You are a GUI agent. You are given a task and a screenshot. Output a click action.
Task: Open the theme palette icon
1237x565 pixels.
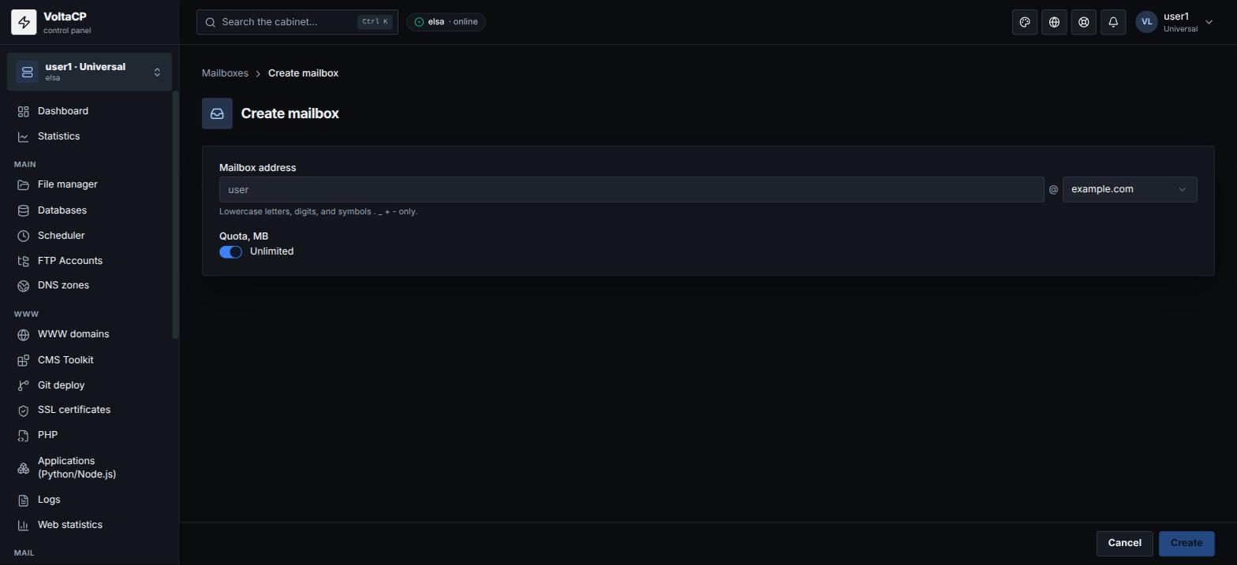click(1025, 22)
